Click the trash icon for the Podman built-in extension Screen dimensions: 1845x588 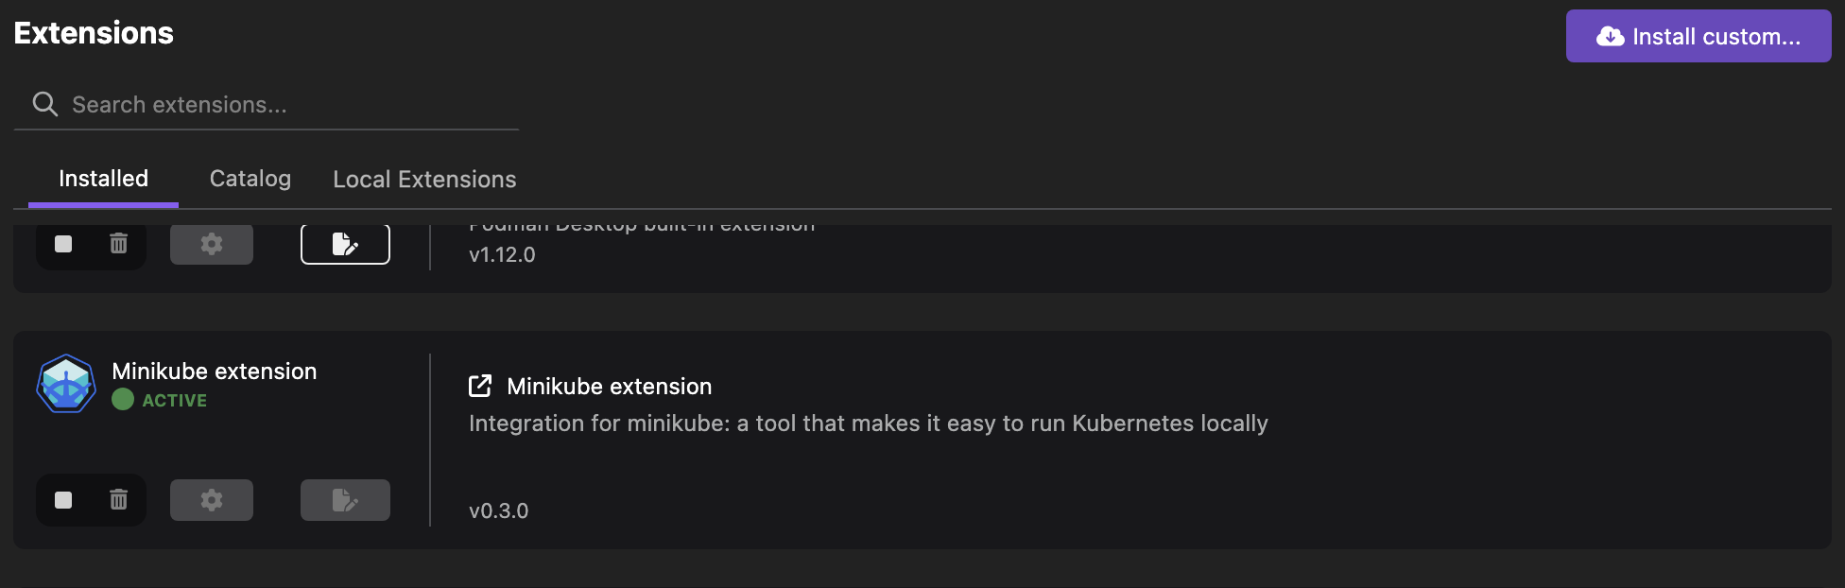coord(118,244)
